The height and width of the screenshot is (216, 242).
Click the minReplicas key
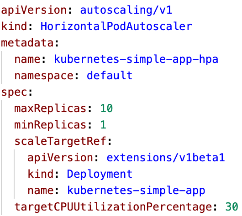click(x=50, y=125)
